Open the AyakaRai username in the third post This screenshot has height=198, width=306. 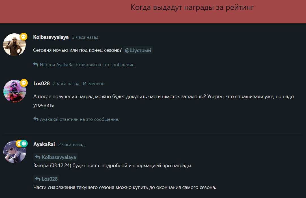pyautogui.click(x=44, y=144)
